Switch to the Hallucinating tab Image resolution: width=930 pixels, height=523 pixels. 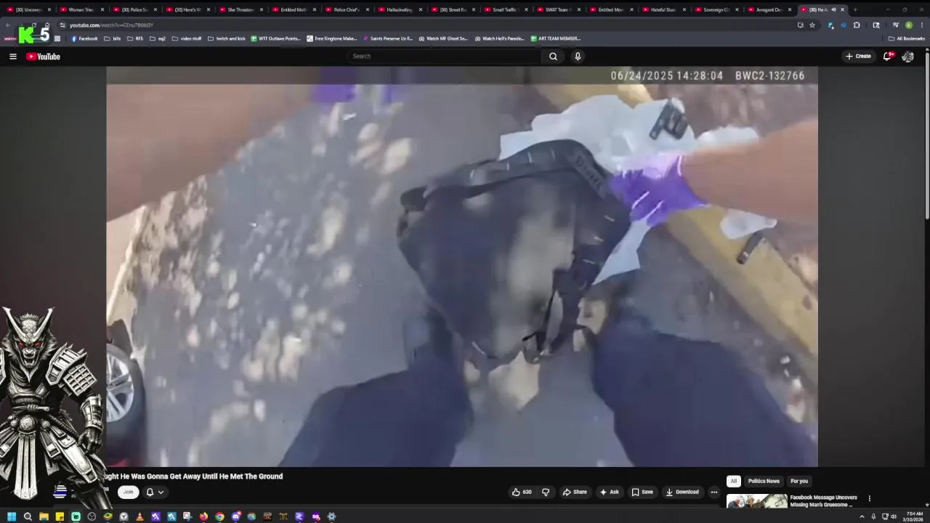[x=400, y=9]
